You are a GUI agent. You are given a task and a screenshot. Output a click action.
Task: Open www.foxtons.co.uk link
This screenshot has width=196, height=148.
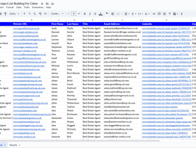click(x=23, y=73)
